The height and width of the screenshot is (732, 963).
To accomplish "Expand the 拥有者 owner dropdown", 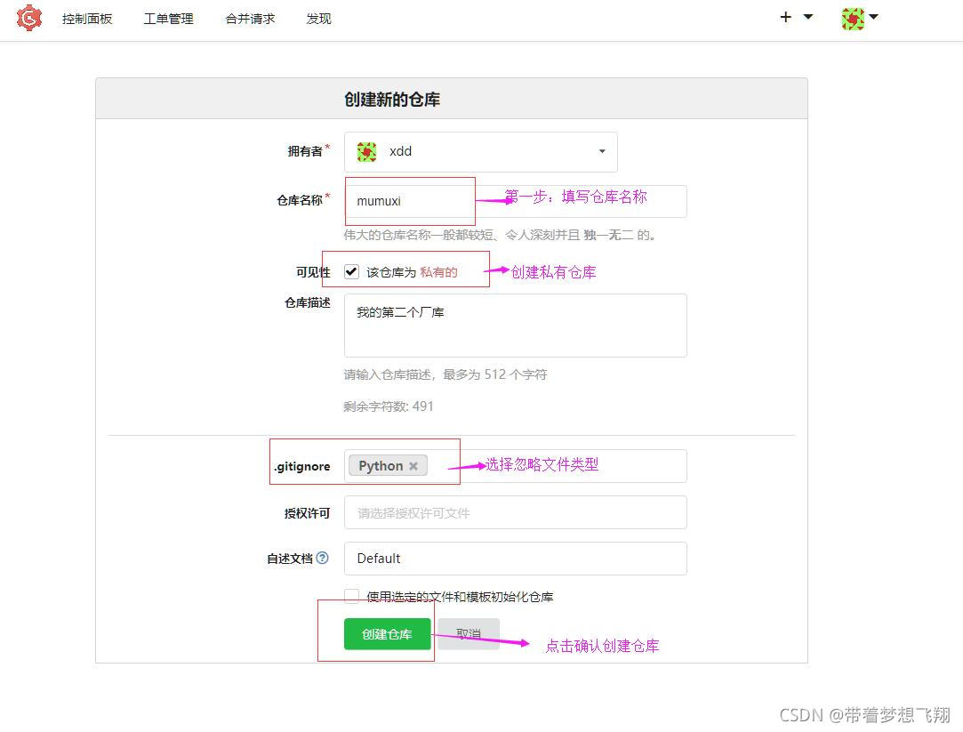I will click(600, 151).
